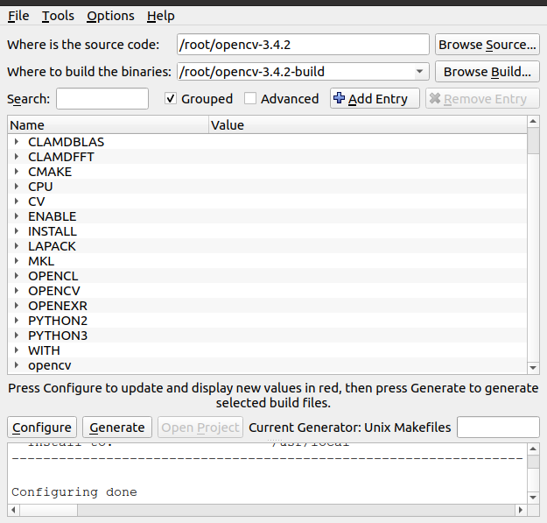Screen dimensions: 547x523
Task: Expand the INSTALL group arrow
Action: [17, 231]
